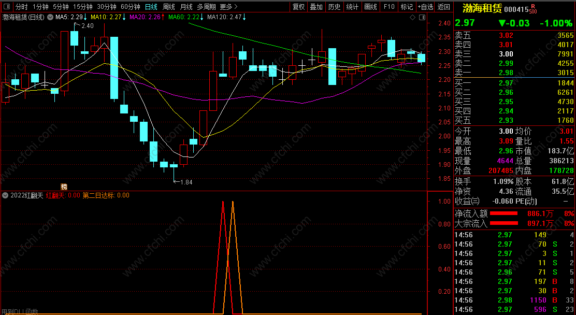Click the 复权 button

tap(298, 7)
